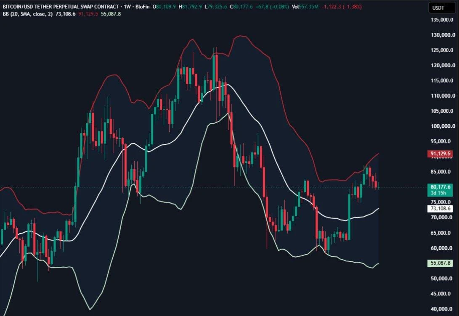Click the 65,000.0 price axis label
Image resolution: width=459 pixels, height=316 pixels.
pyautogui.click(x=440, y=233)
